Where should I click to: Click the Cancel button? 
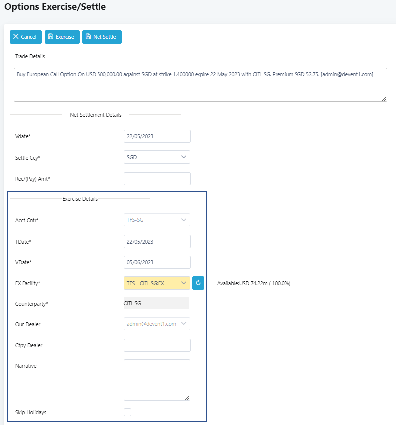(x=26, y=37)
